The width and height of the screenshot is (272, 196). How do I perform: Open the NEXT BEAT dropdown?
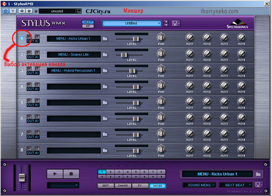tap(236, 185)
